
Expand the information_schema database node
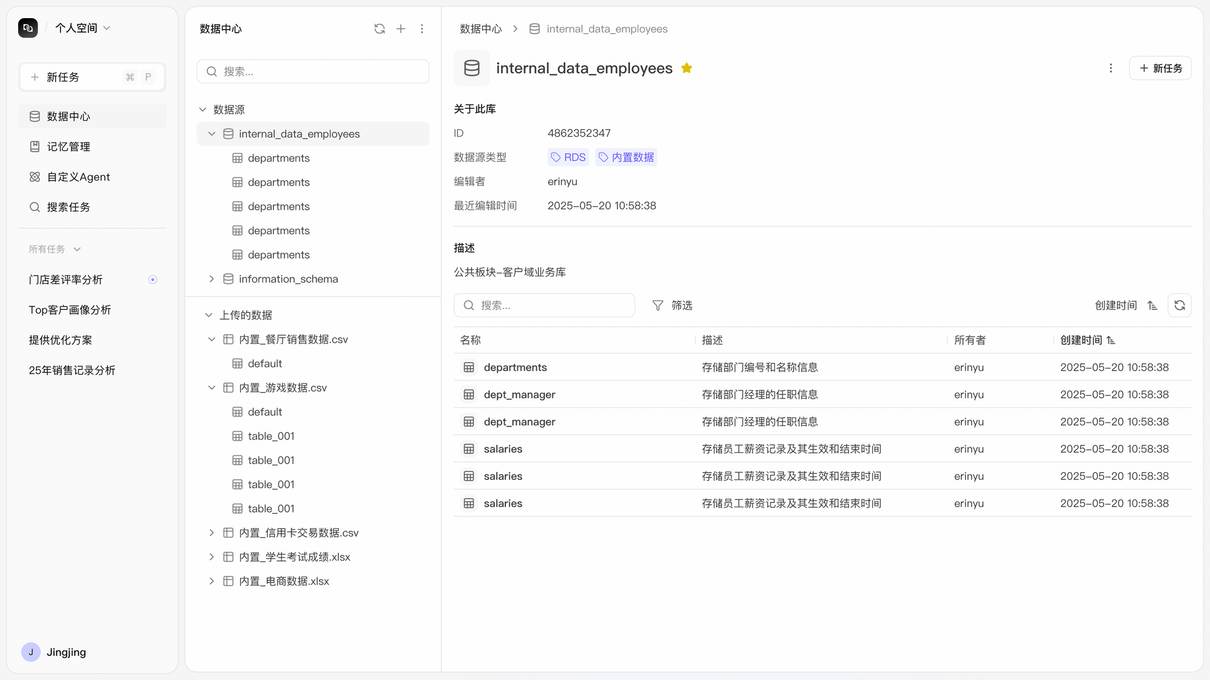tap(212, 279)
